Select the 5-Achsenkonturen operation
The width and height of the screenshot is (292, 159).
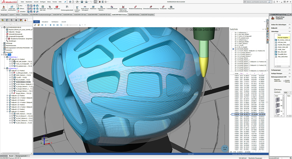click(112, 8)
